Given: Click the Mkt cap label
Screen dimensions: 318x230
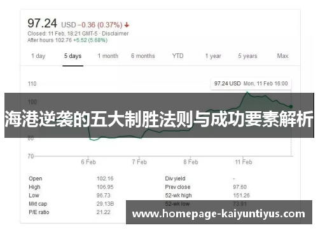Looking at the screenshot, I should tap(38, 204).
